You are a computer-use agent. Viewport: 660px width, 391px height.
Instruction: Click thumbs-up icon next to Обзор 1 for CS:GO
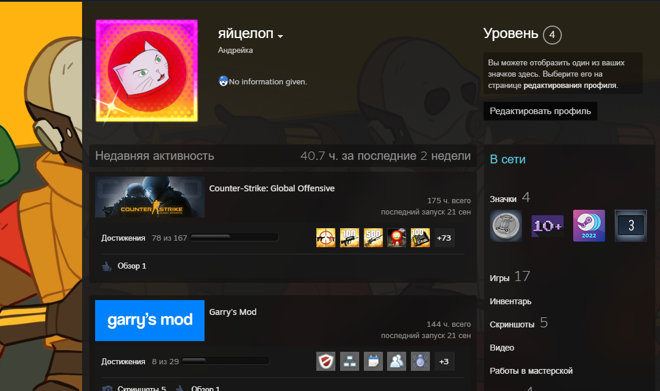(107, 266)
